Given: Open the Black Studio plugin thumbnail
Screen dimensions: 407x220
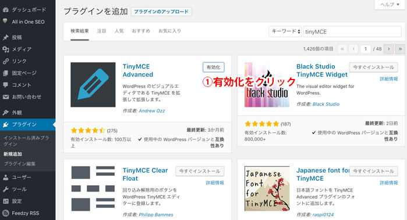Looking at the screenshot, I should pyautogui.click(x=267, y=85).
